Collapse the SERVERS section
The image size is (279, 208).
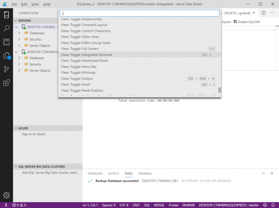tap(16, 21)
